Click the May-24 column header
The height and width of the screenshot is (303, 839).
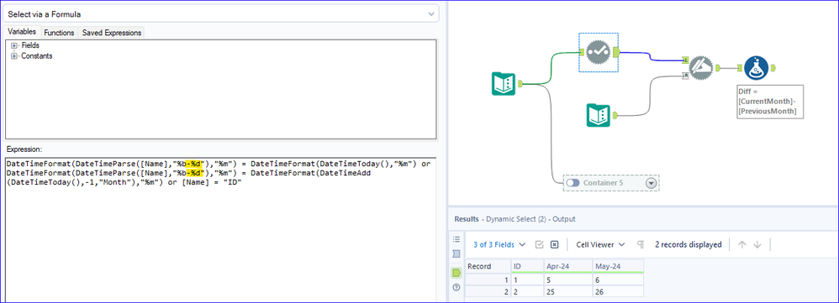[618, 265]
